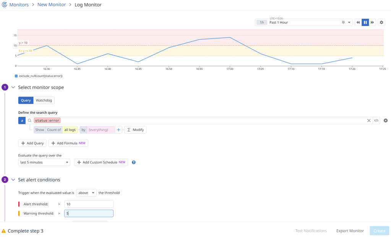The width and height of the screenshot is (391, 237).
Task: Open the above threshold comparison dropdown
Action: coord(86,193)
